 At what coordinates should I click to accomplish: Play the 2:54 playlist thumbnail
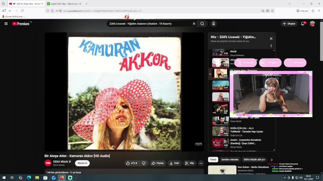pyautogui.click(x=221, y=85)
